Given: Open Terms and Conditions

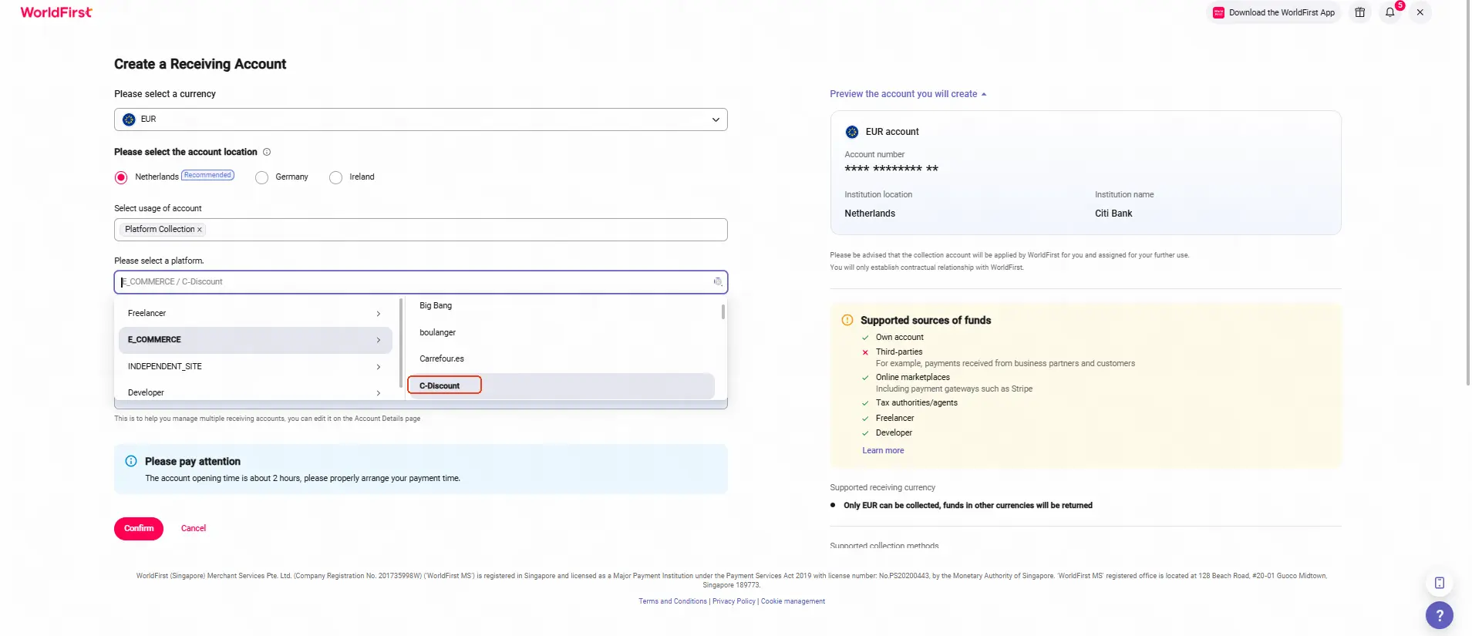Looking at the screenshot, I should [672, 601].
